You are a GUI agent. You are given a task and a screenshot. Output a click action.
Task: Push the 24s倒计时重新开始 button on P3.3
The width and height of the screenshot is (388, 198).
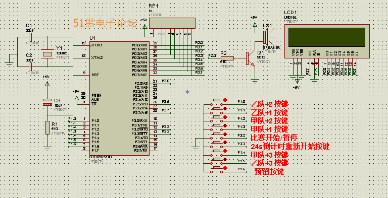click(x=217, y=143)
